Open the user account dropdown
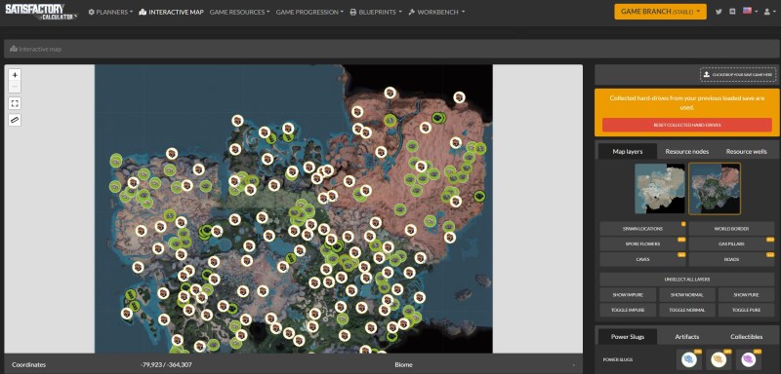 (x=769, y=12)
